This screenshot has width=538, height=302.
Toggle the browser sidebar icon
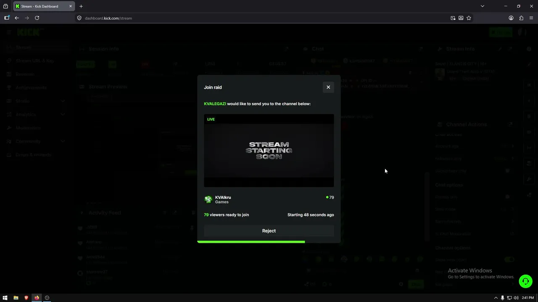tap(7, 18)
